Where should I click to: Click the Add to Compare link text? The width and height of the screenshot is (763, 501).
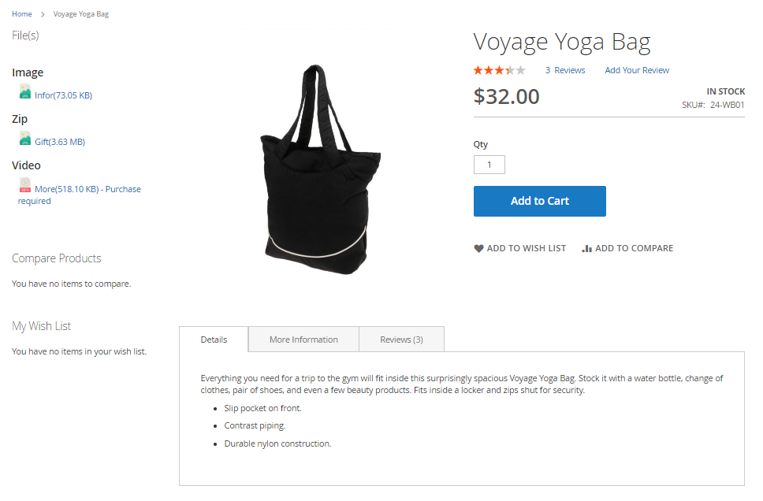coord(634,248)
